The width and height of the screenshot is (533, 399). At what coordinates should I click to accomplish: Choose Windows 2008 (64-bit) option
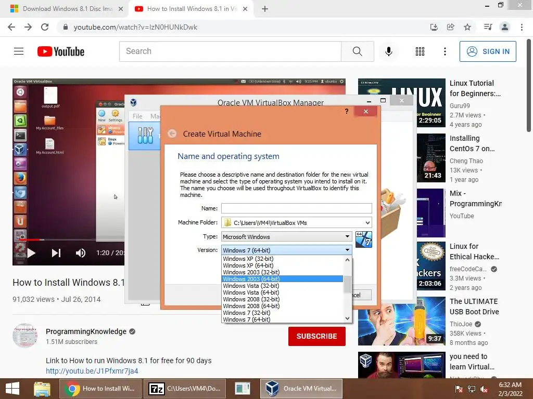(282, 306)
